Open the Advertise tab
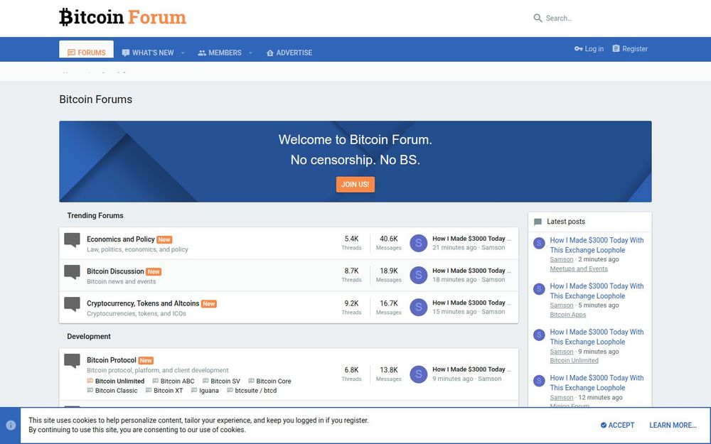Viewport: 711px width, 444px height. (289, 53)
